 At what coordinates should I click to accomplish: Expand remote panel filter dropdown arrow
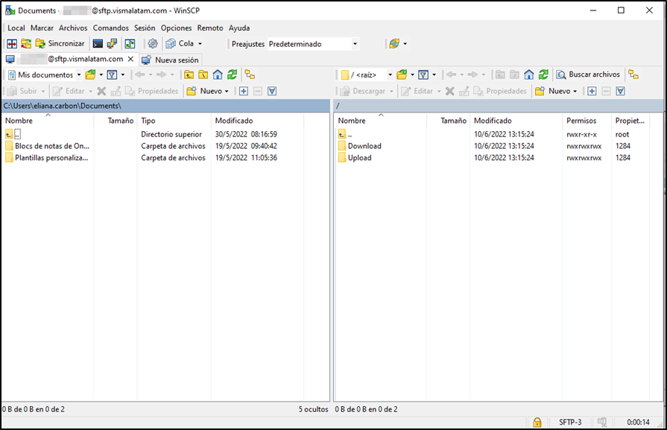coord(434,75)
